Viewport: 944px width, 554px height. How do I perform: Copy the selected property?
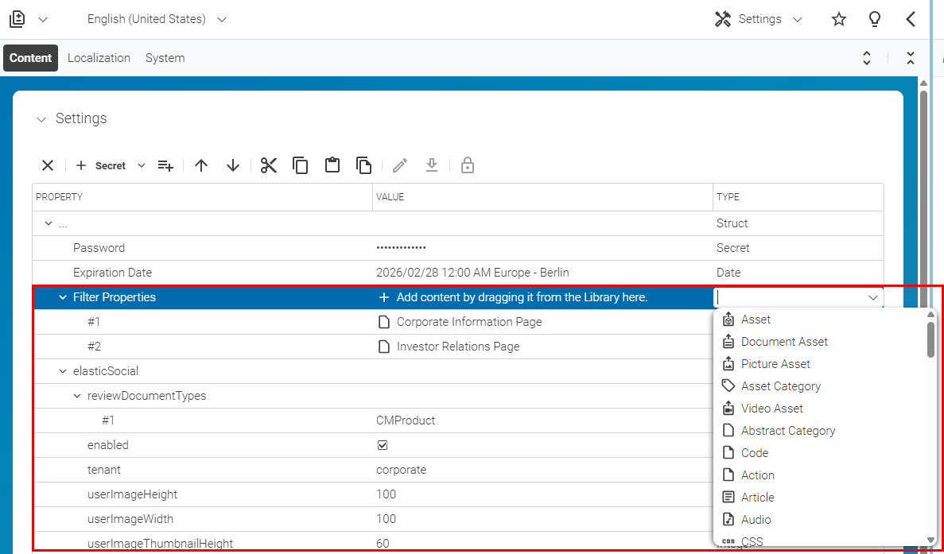point(301,165)
